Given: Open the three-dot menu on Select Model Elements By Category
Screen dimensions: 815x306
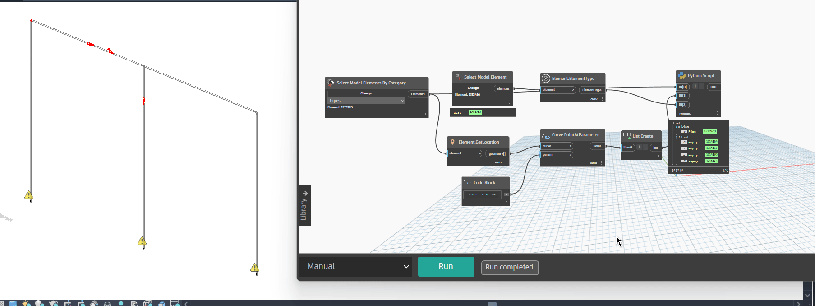Looking at the screenshot, I should (x=425, y=115).
